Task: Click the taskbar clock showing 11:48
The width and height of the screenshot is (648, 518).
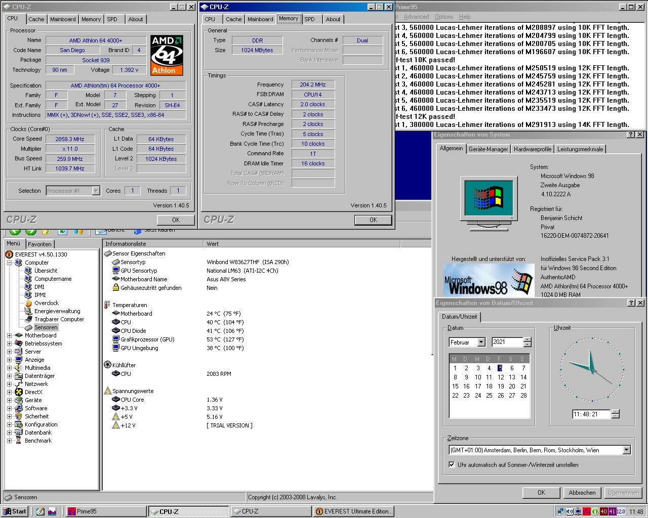Action: point(636,511)
